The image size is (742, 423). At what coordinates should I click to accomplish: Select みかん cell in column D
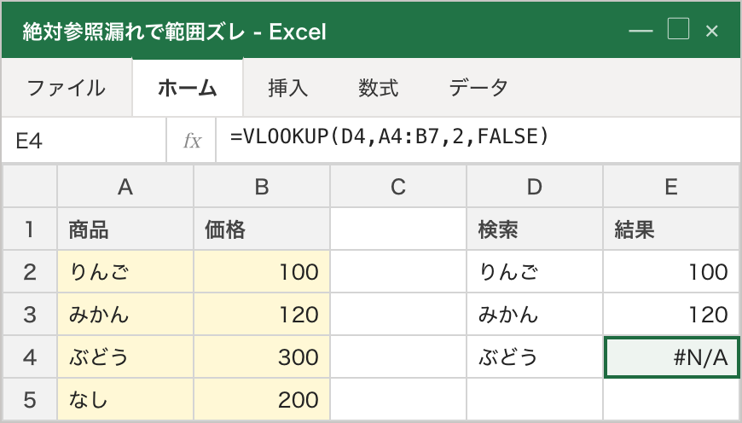(x=535, y=314)
